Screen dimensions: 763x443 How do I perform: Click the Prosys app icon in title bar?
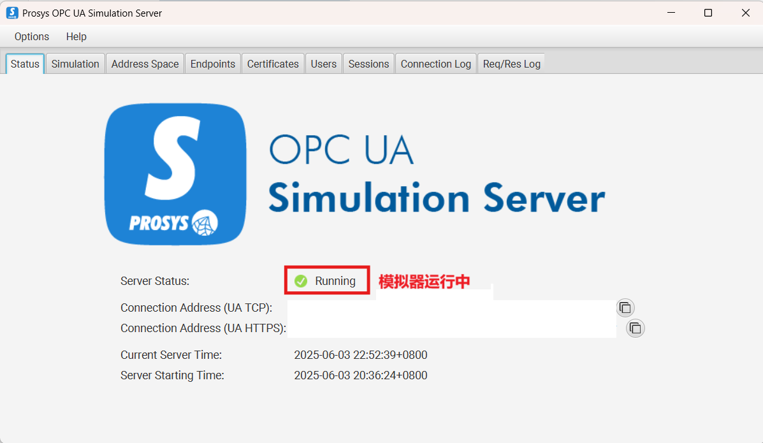11,13
